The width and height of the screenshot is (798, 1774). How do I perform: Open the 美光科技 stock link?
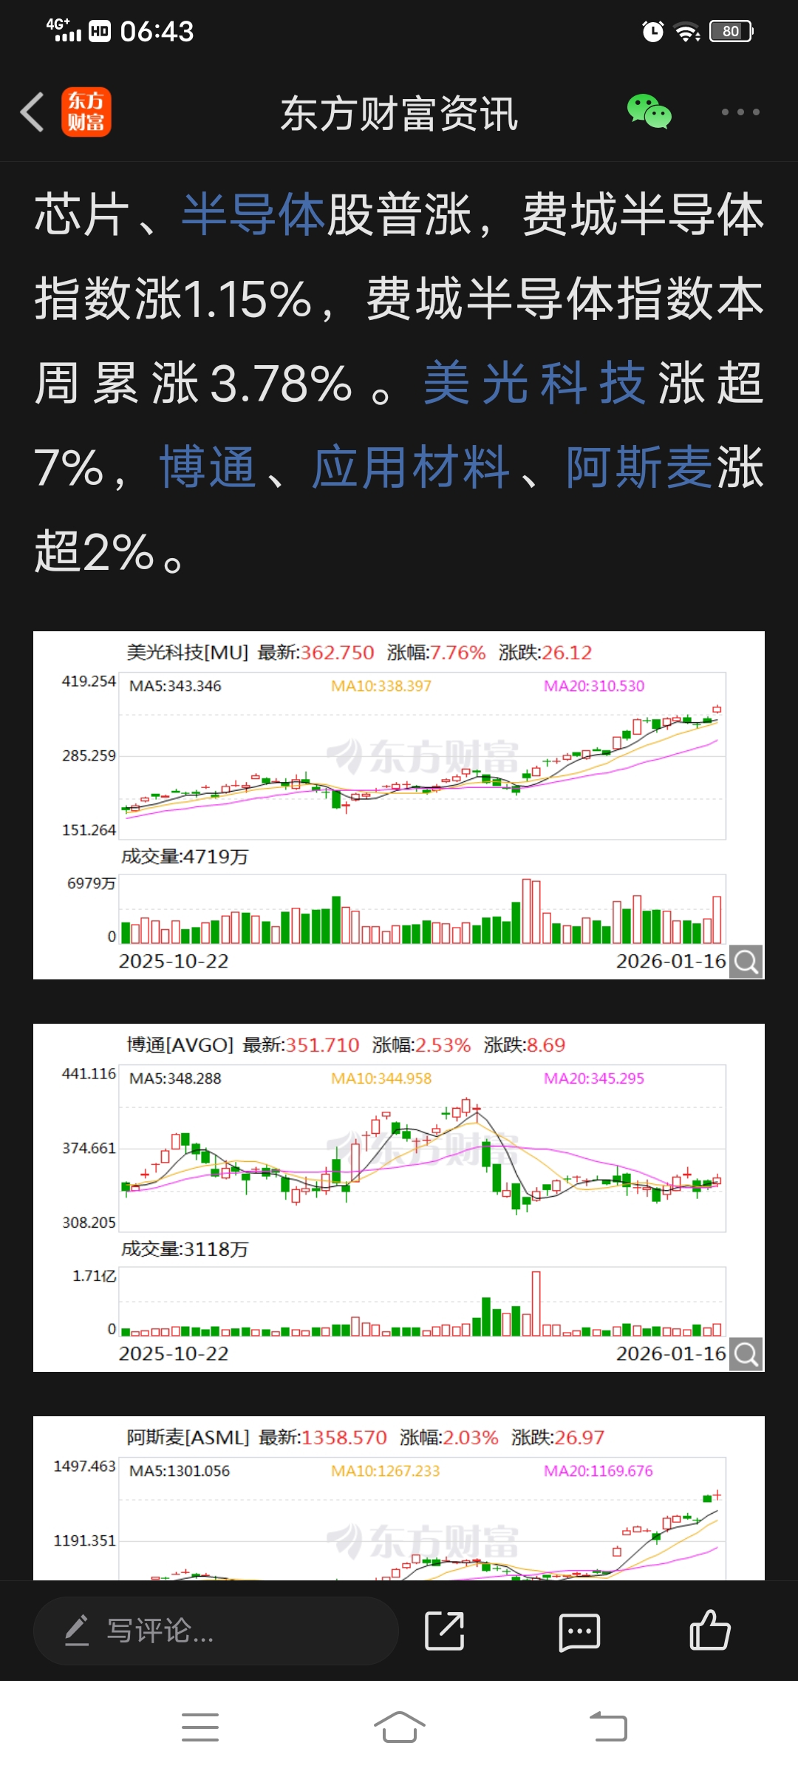click(534, 383)
